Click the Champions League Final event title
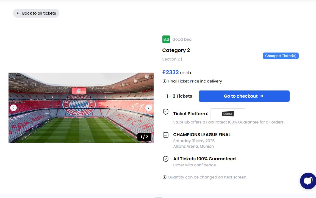The height and width of the screenshot is (198, 316). 202,135
